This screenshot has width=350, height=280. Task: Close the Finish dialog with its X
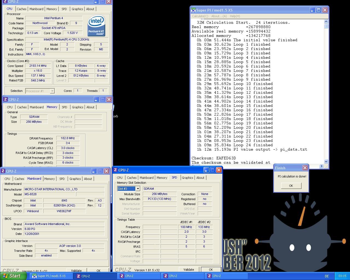click(305, 168)
